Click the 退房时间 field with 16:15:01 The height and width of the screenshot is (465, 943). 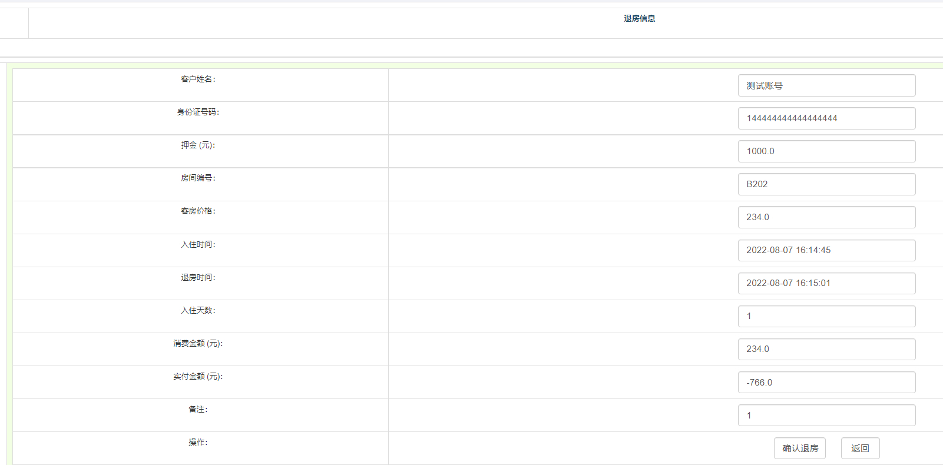pos(826,283)
